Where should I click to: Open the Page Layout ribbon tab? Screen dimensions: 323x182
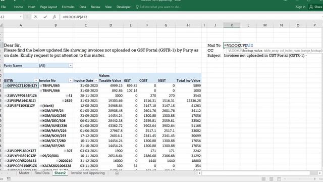pyautogui.click(x=48, y=7)
